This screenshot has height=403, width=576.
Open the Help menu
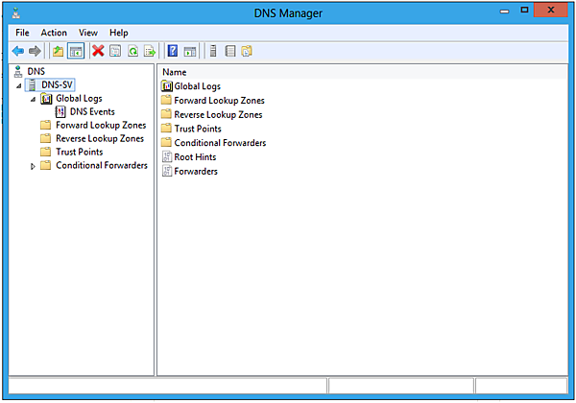click(x=119, y=33)
